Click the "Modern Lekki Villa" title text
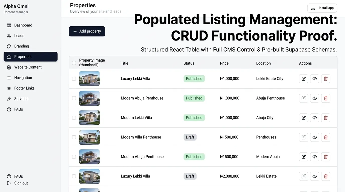The image size is (345, 192). [136, 118]
